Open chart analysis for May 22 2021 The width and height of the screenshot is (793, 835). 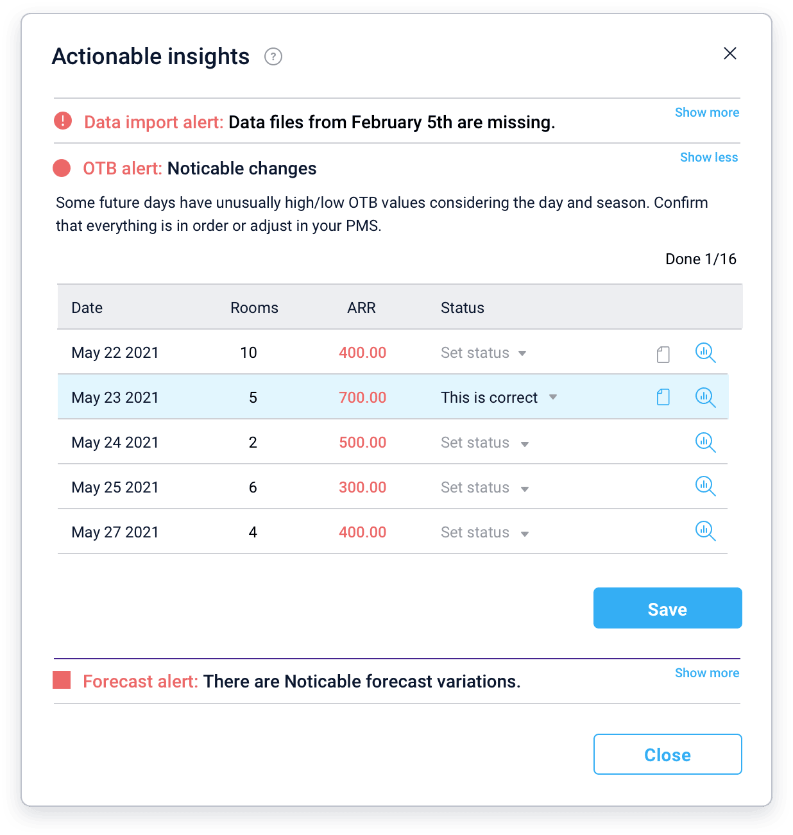[705, 353]
